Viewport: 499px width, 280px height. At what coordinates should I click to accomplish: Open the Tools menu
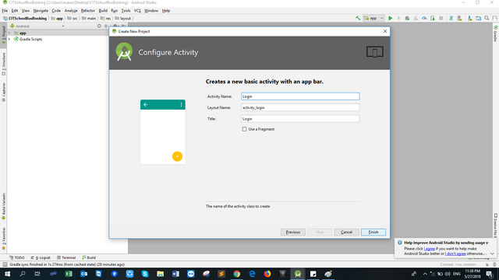click(x=126, y=10)
